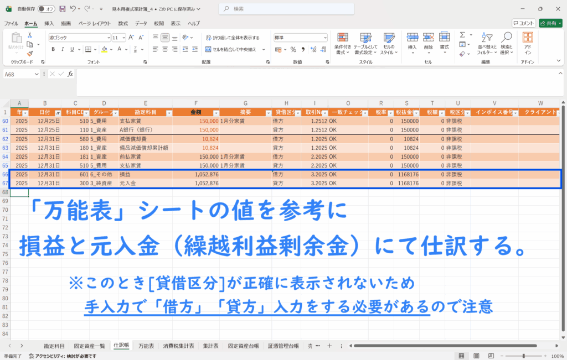This screenshot has width=567, height=360.
Task: Click the 検索 search box in the title bar
Action: pos(283,9)
